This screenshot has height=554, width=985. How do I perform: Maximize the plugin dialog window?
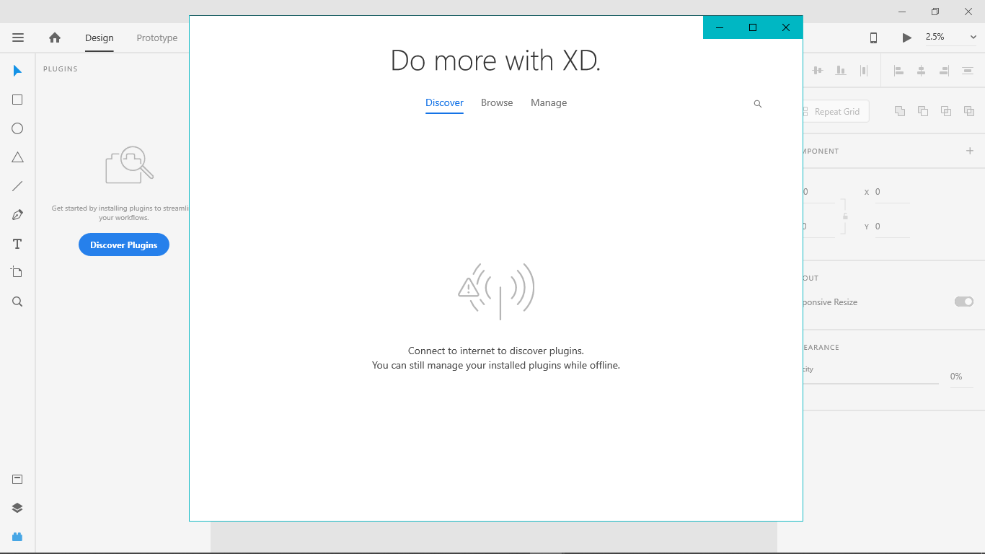click(753, 27)
